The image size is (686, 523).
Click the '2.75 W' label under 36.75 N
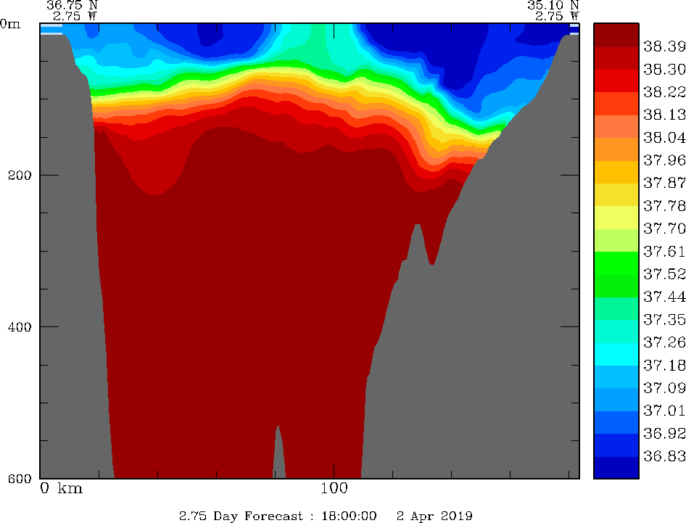[x=75, y=16]
